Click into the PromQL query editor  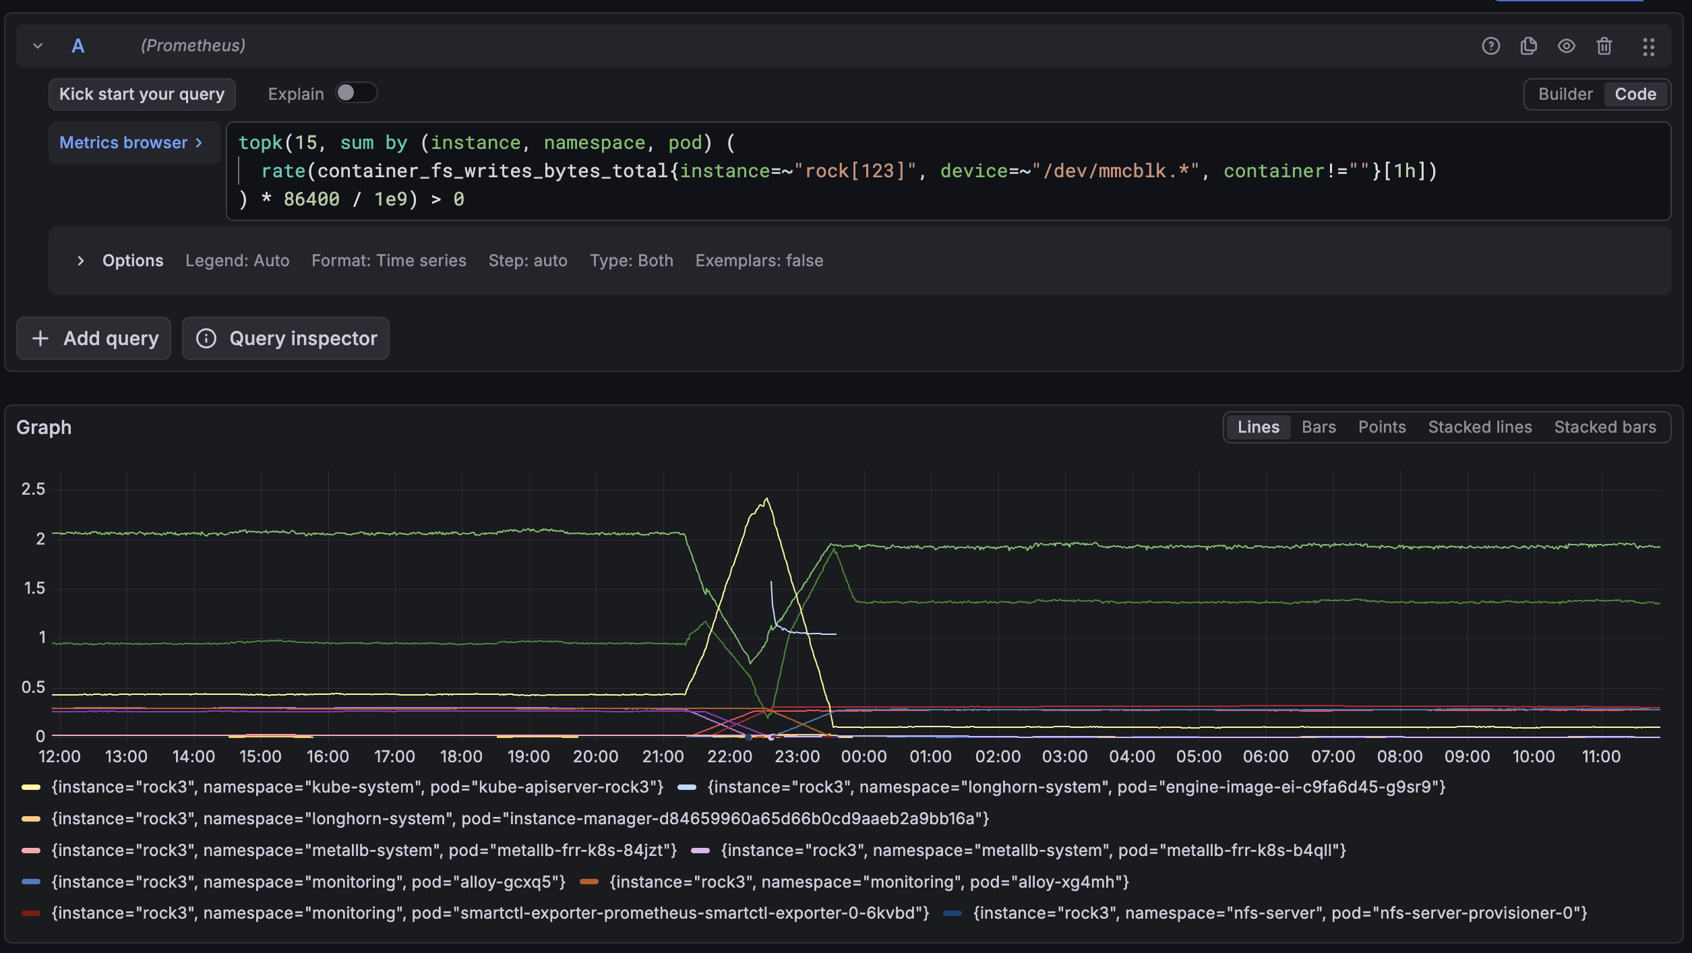(948, 171)
